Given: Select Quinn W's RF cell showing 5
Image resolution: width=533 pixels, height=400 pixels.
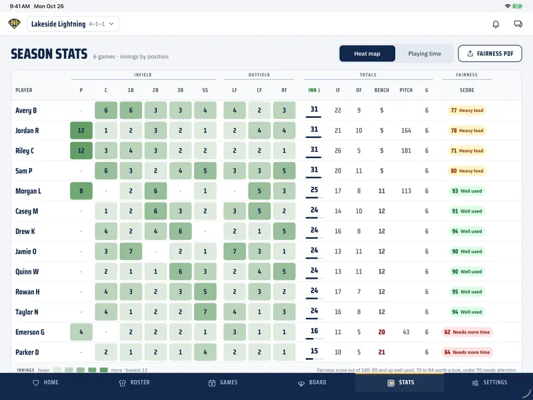Looking at the screenshot, I should (284, 271).
